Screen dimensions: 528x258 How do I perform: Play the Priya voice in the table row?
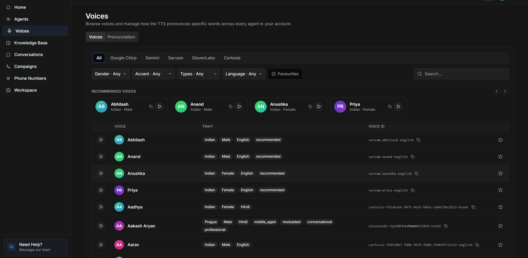tap(101, 190)
